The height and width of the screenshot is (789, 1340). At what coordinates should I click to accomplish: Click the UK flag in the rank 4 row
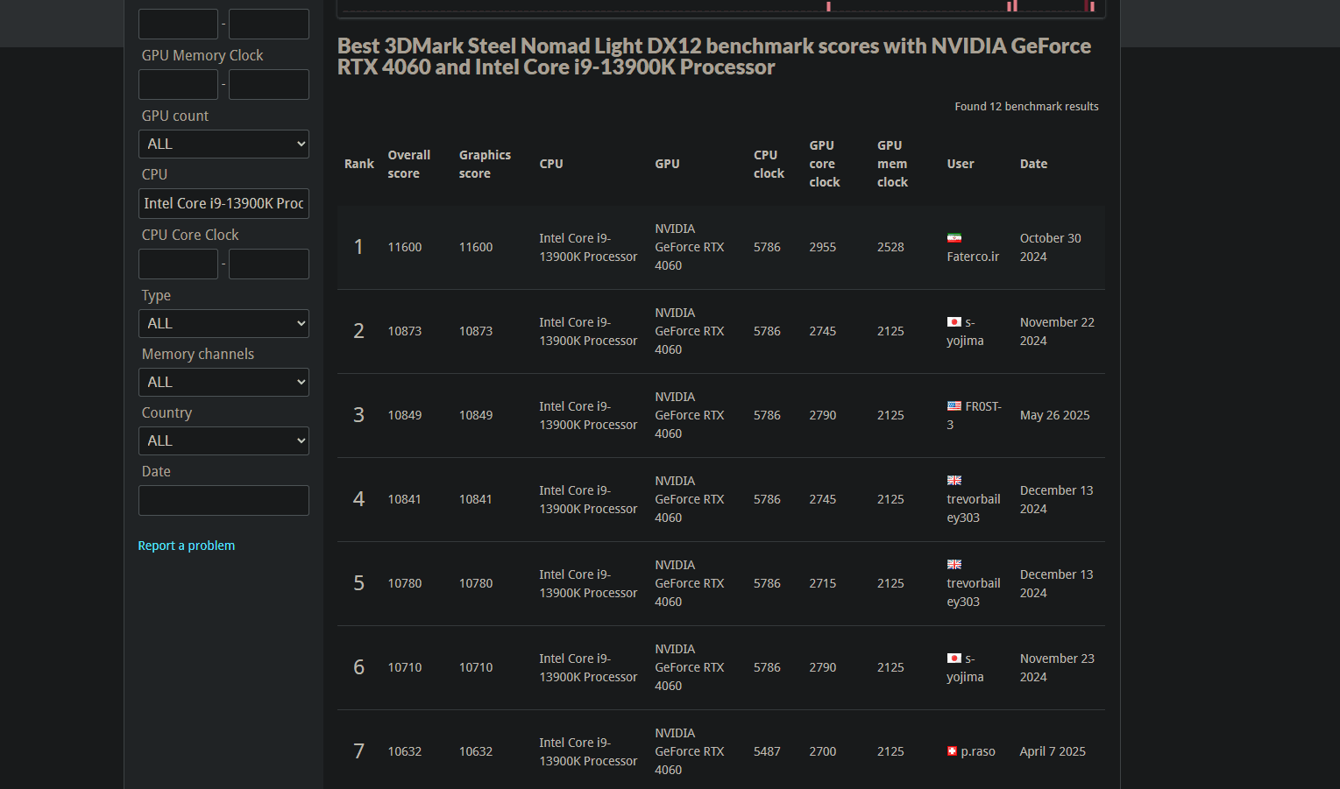[954, 481]
